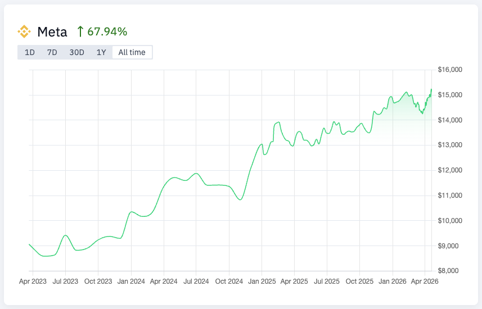482x309 pixels.
Task: Click the Jan 2024 date label
Action: pyautogui.click(x=131, y=281)
